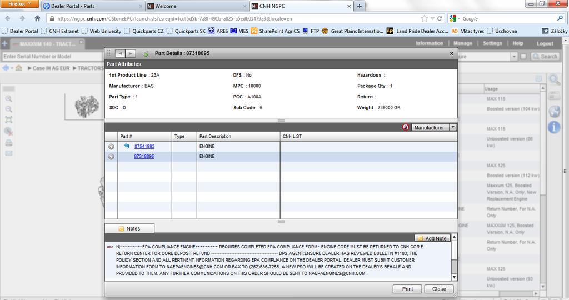569x300 pixels.
Task: Switch to Dealer Portal - Parts browser tab
Action: [93, 6]
